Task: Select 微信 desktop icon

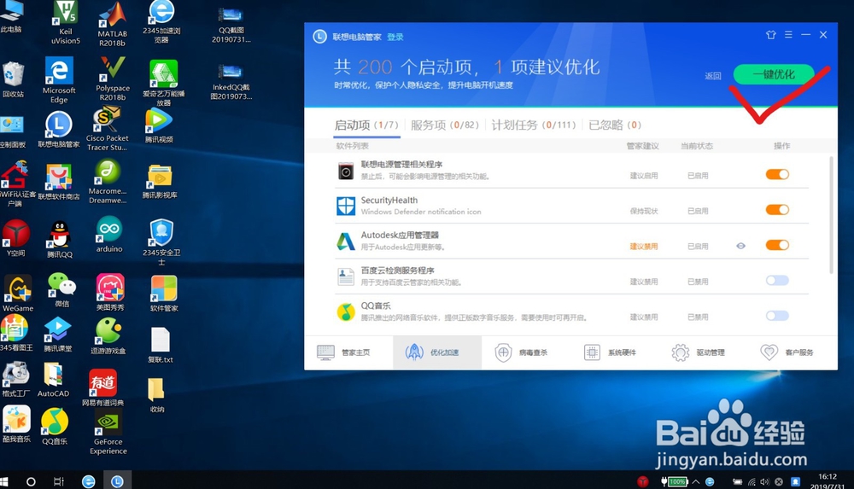Action: tap(61, 289)
